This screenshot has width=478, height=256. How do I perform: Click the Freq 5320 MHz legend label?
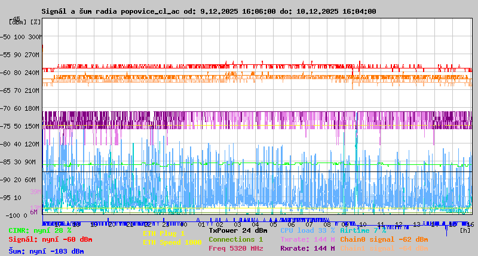(235, 248)
